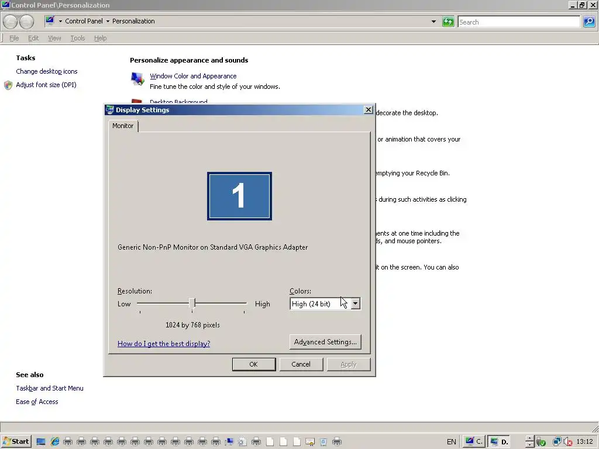599x449 pixels.
Task: Click the magnifier search button
Action: (x=588, y=22)
